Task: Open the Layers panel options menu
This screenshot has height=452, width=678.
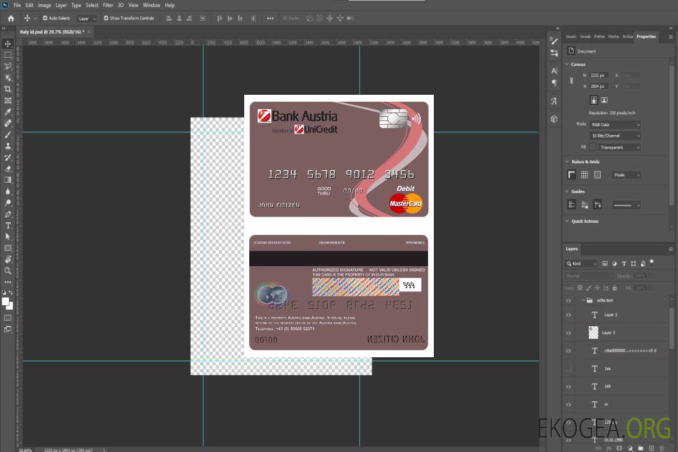Action: [x=670, y=249]
